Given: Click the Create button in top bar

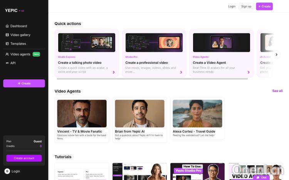Looking at the screenshot, I should click(x=264, y=6).
